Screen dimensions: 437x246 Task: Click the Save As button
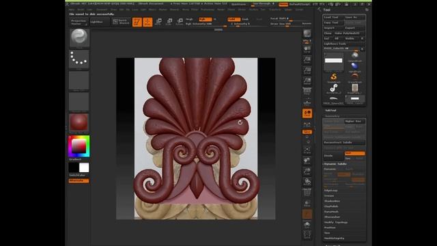[x=354, y=17]
